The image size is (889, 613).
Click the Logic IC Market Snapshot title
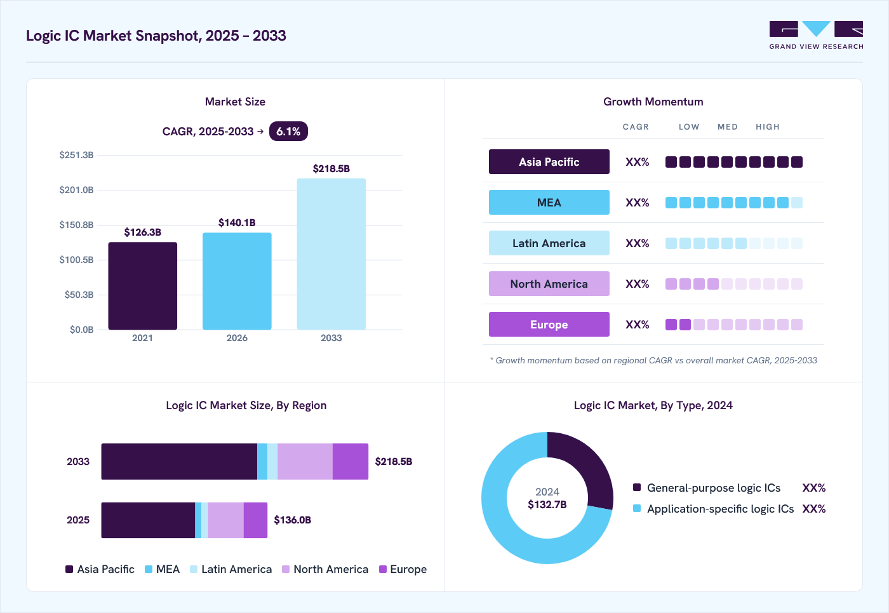click(x=156, y=36)
